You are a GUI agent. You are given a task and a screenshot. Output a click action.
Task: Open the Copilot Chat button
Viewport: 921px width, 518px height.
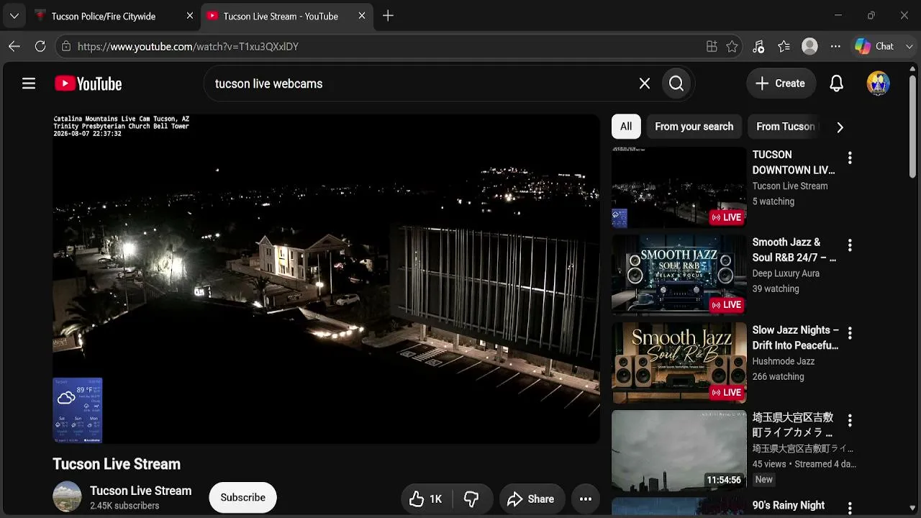point(875,46)
